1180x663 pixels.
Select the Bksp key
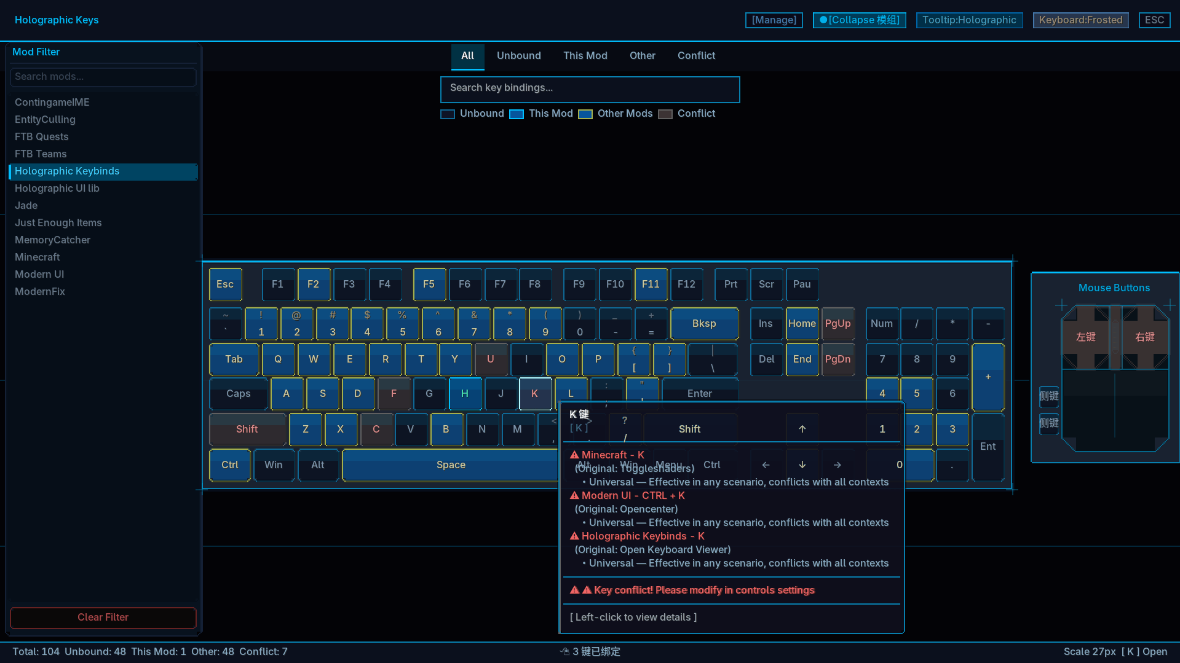pyautogui.click(x=704, y=324)
